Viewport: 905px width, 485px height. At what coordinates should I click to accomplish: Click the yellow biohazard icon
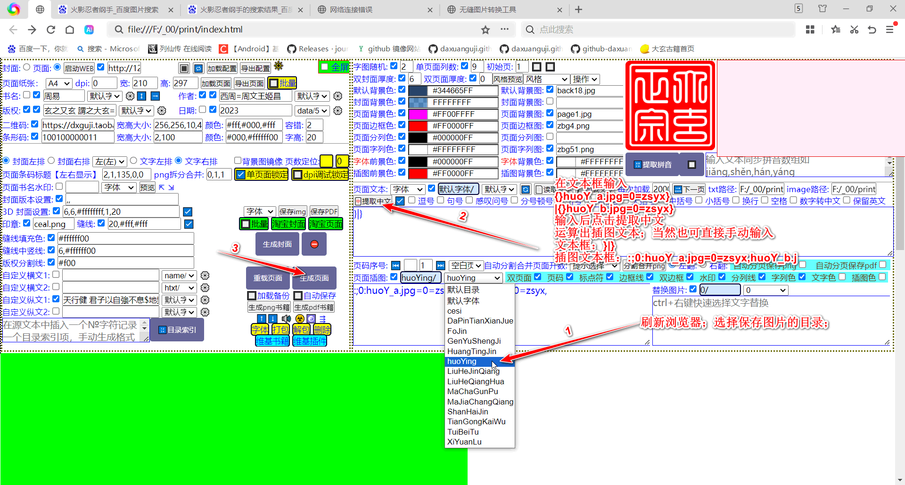coord(300,319)
